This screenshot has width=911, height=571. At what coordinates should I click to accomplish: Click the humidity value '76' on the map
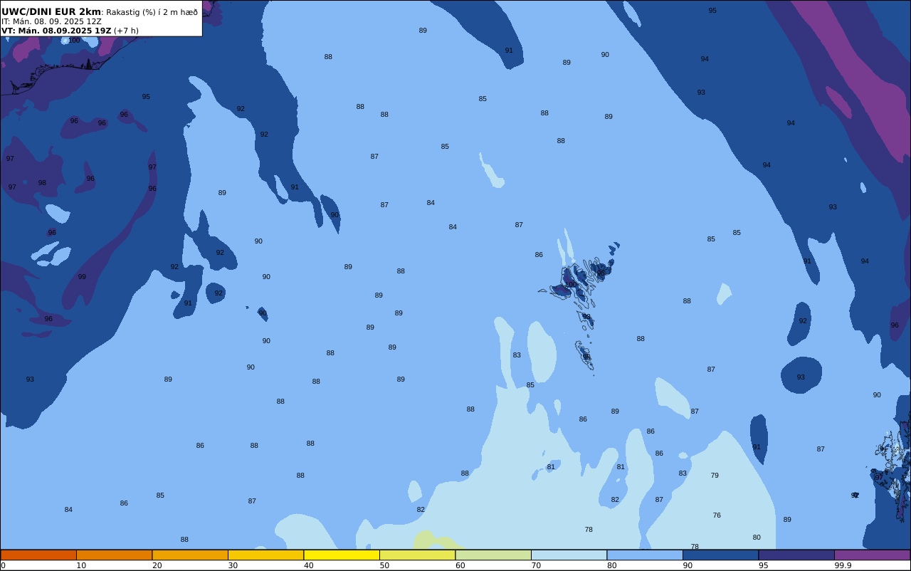(x=717, y=515)
